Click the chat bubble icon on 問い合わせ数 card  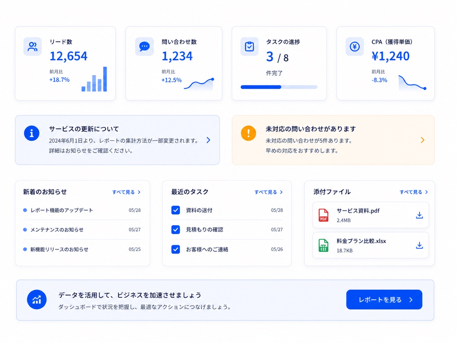[144, 46]
